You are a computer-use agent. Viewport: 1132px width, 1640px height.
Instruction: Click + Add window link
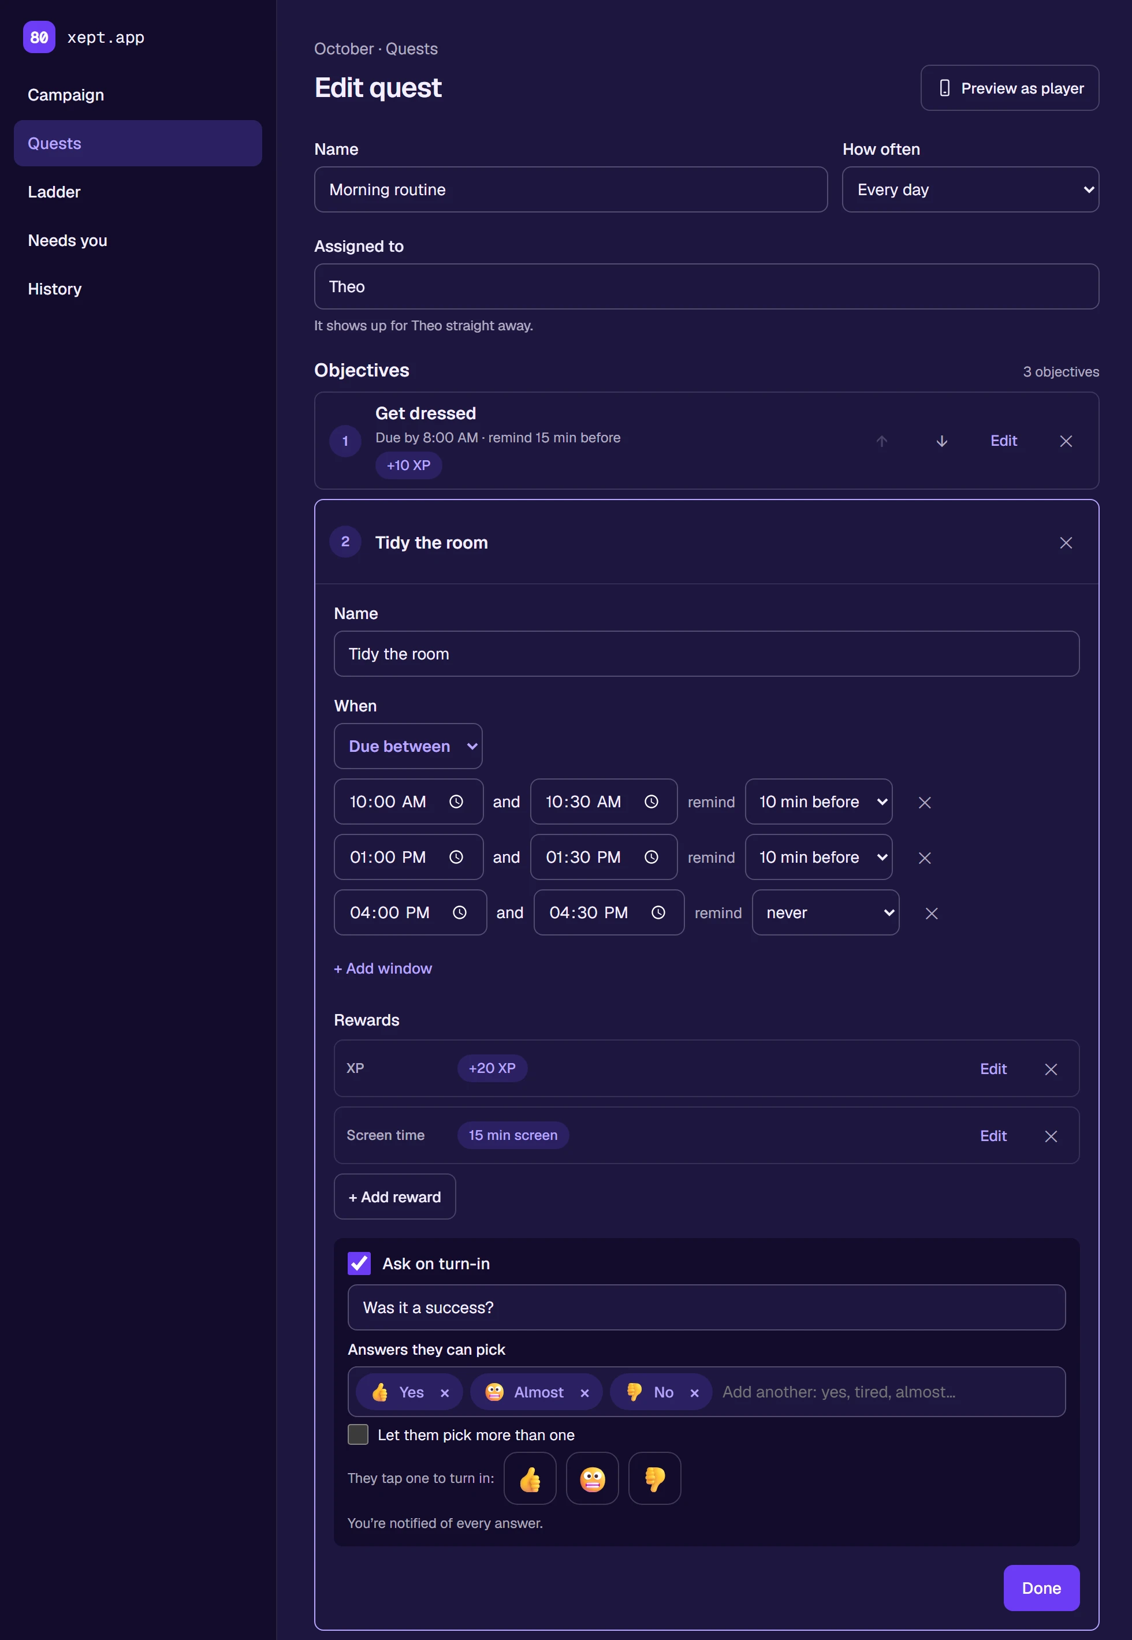[383, 968]
